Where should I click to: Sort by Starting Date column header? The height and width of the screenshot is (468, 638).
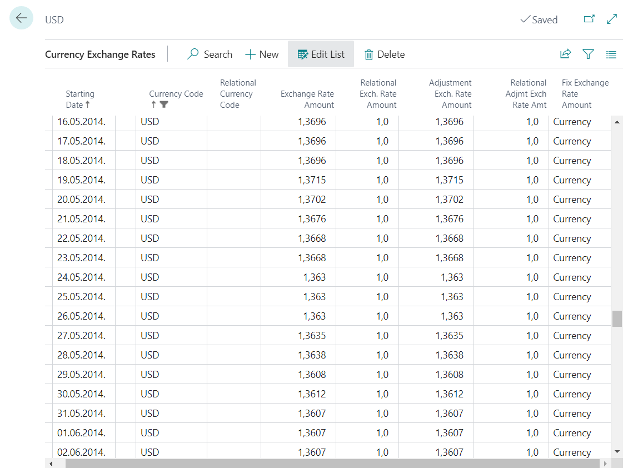coord(80,99)
